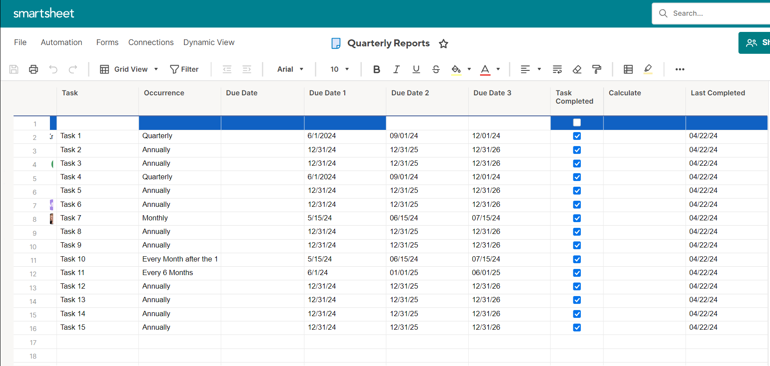Click the Outdent icon
The image size is (770, 366).
[227, 69]
